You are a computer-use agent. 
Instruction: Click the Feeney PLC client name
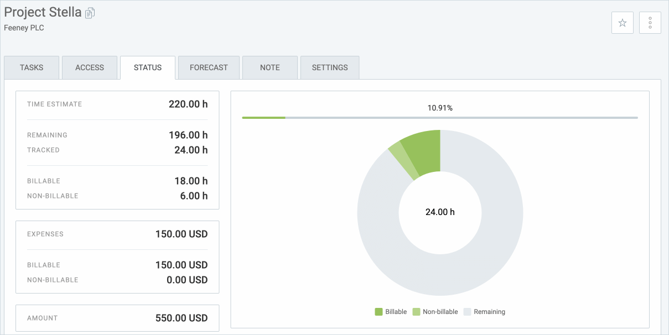[23, 28]
